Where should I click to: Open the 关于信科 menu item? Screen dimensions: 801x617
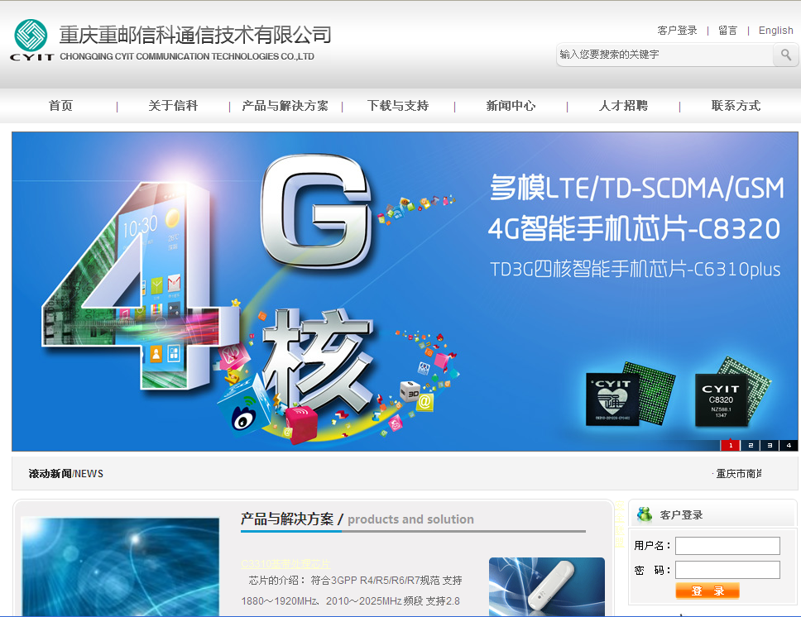click(173, 106)
